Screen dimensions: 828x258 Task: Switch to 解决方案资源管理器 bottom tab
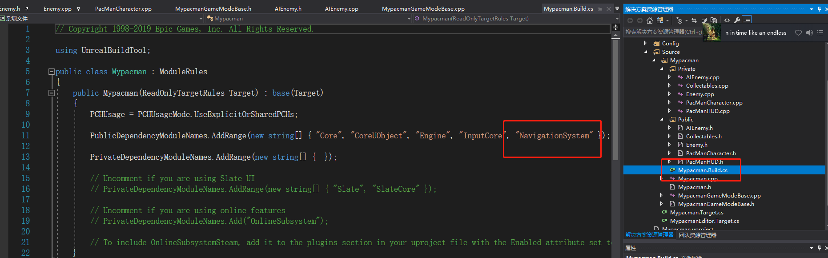pyautogui.click(x=649, y=235)
